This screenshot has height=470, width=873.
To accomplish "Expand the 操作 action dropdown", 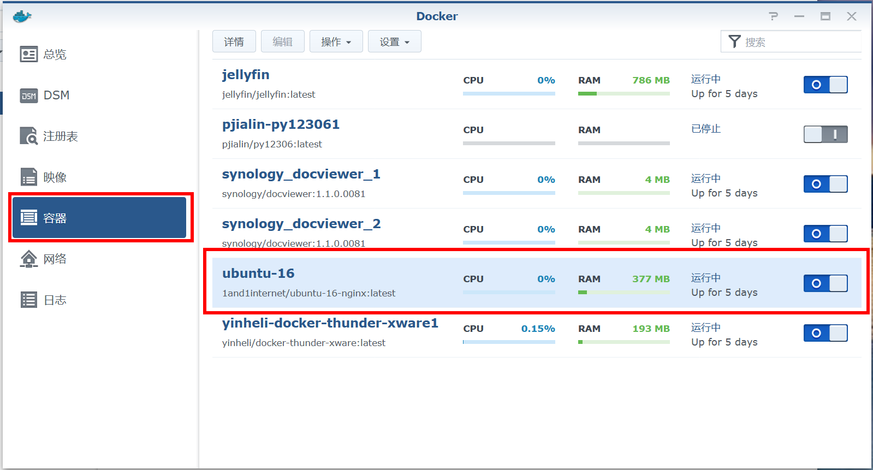I will (x=336, y=41).
